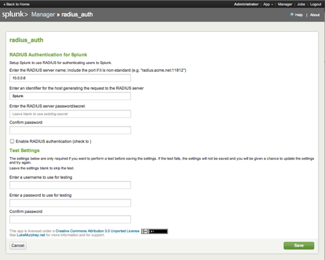Visit the LukeMurphey.net link

coord(31,235)
